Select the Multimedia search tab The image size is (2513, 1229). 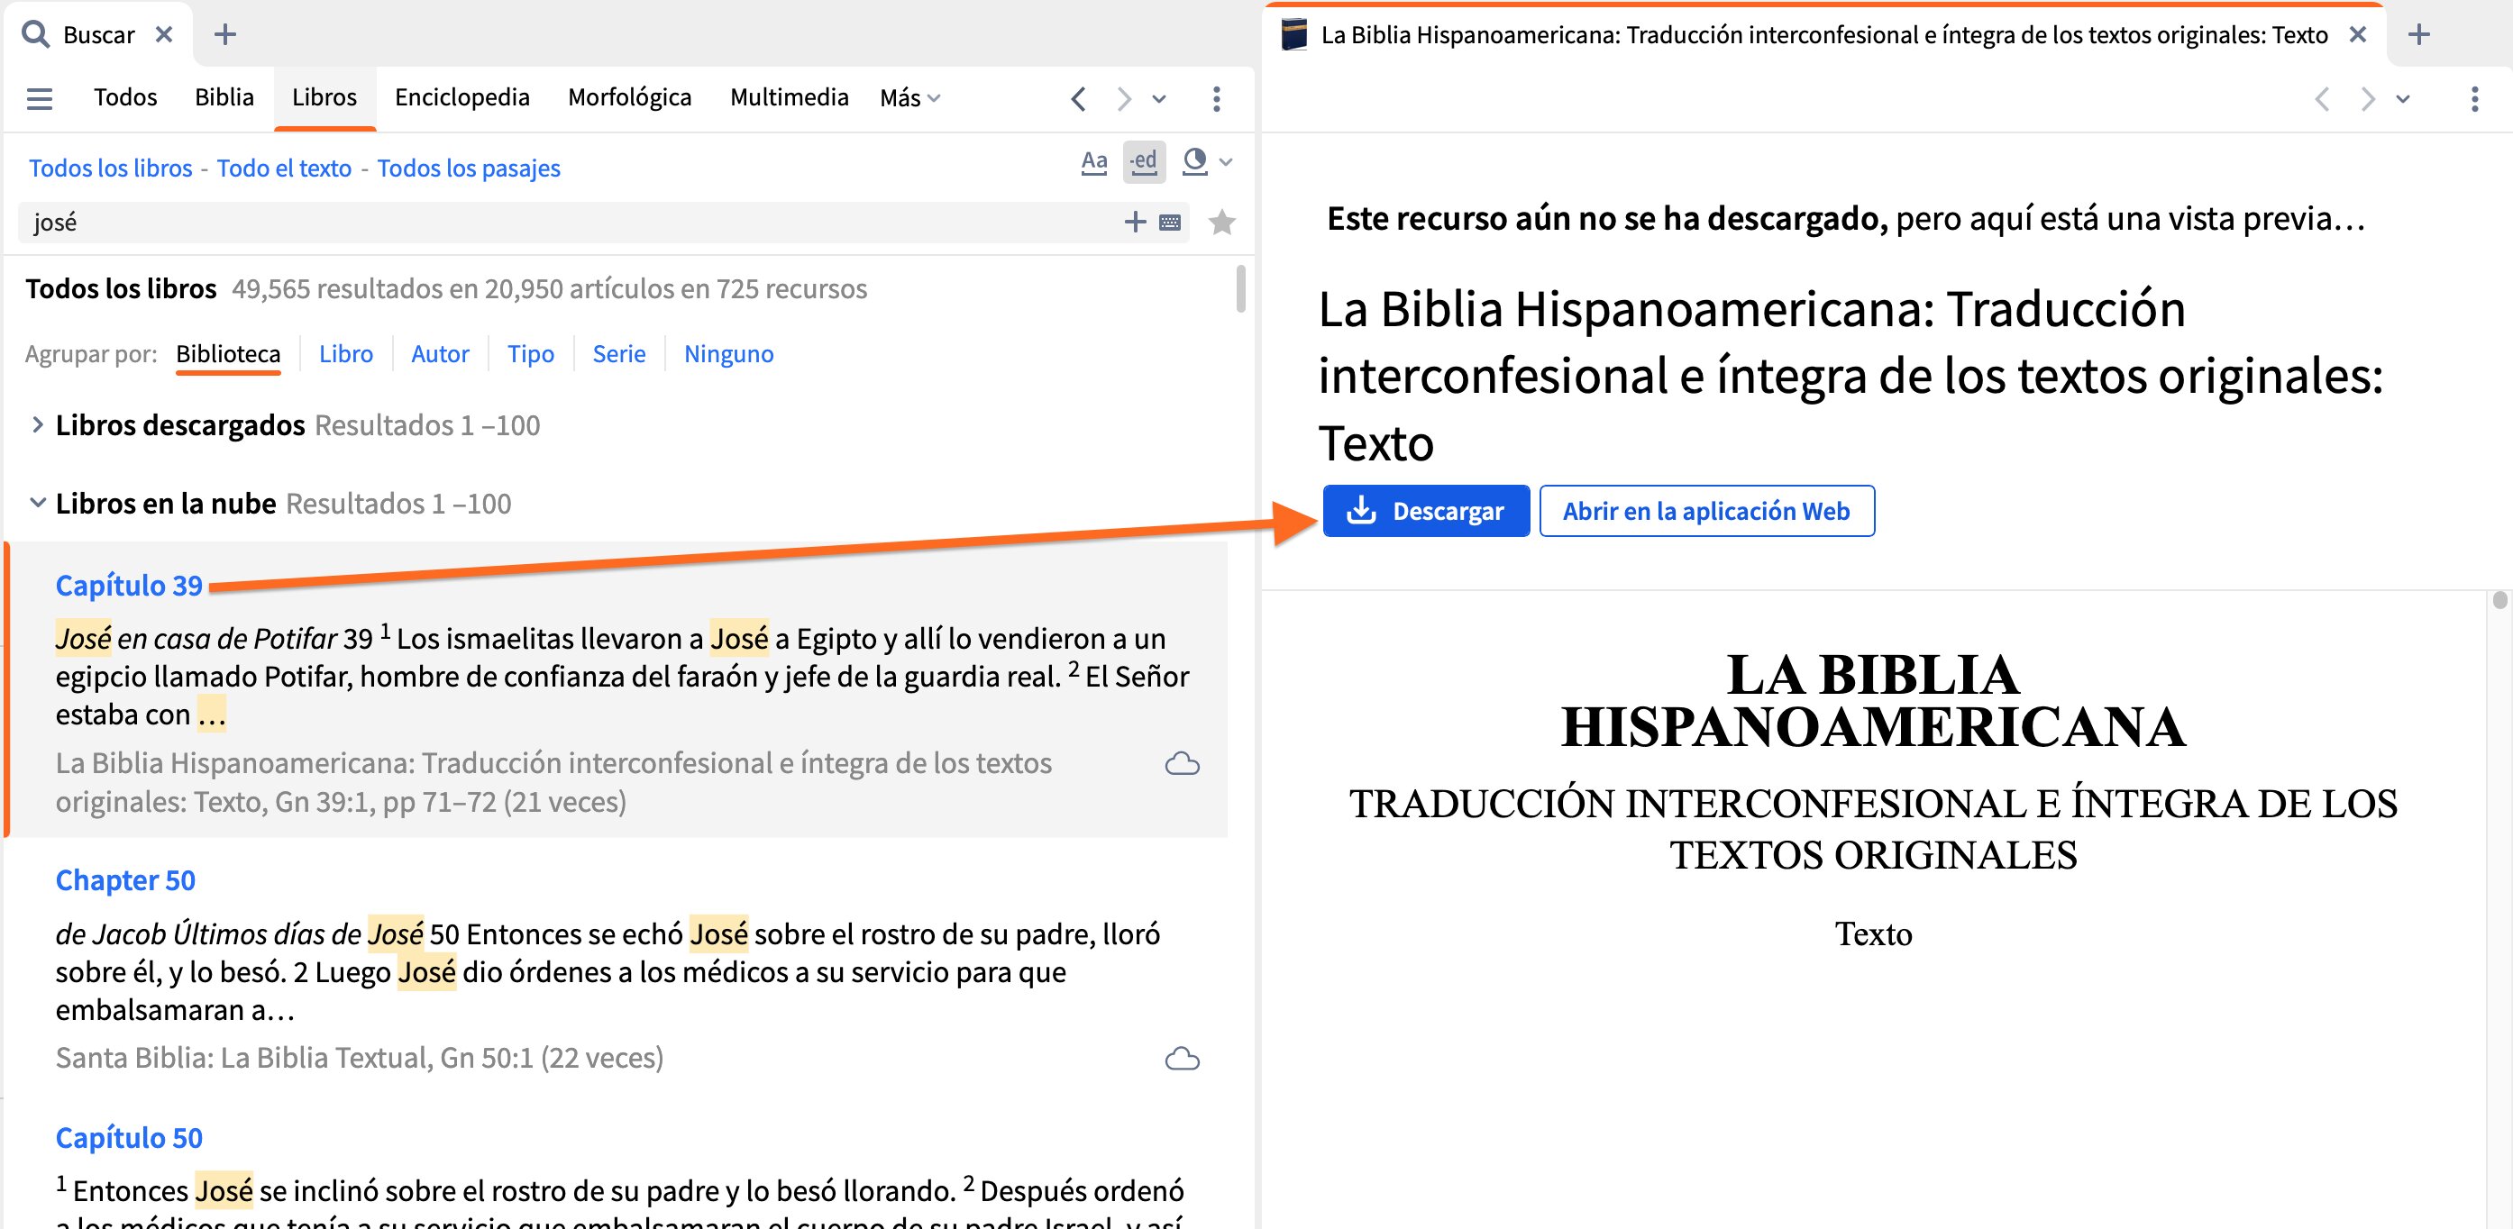click(x=790, y=97)
